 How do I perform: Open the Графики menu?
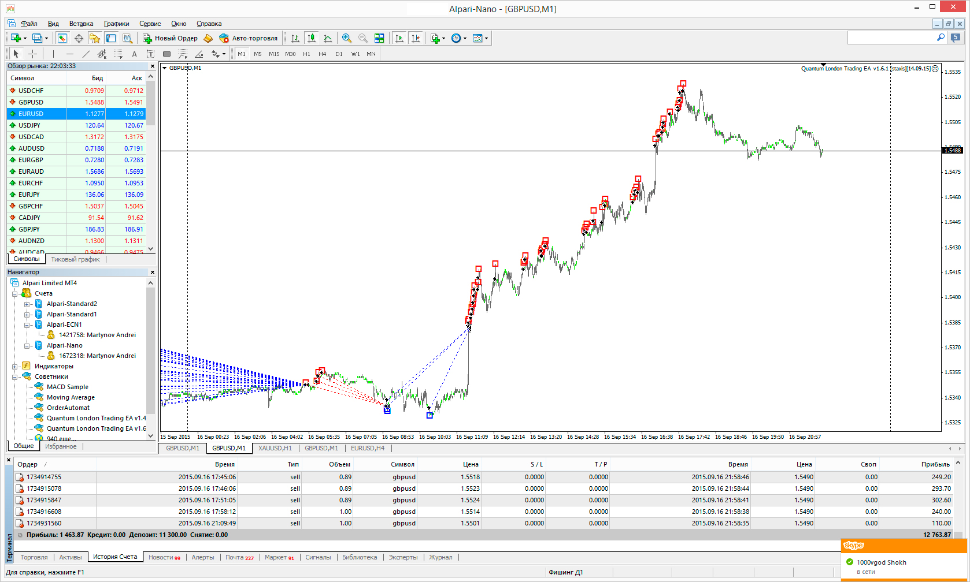coord(116,24)
